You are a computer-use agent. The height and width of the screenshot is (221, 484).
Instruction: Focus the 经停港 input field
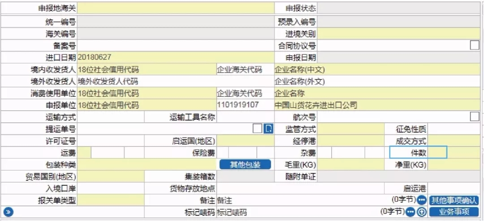coord(351,141)
